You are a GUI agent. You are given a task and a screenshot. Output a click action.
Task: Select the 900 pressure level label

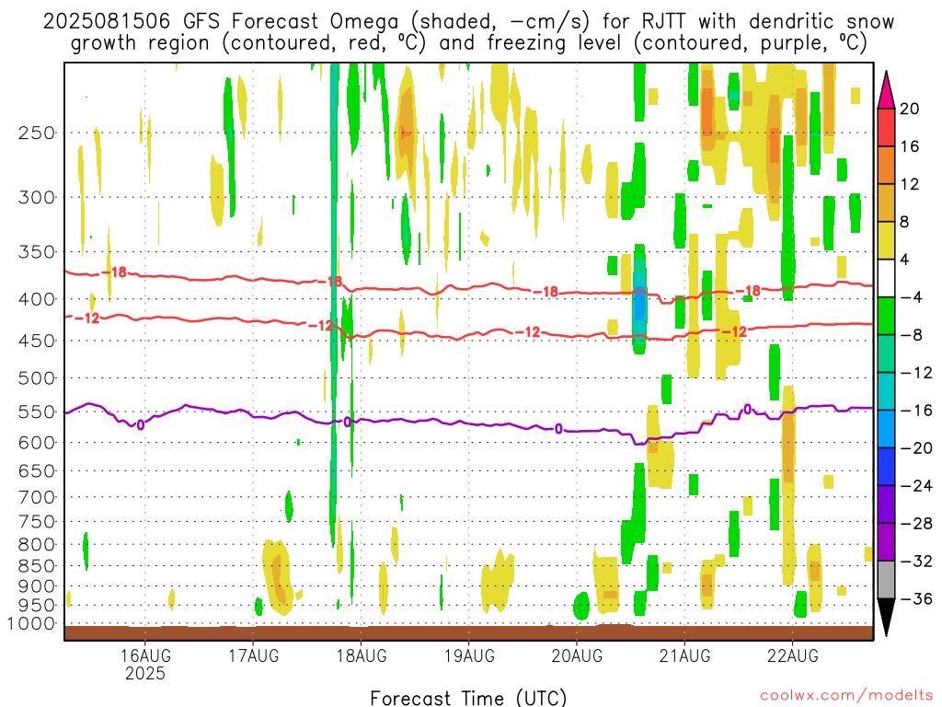point(37,586)
